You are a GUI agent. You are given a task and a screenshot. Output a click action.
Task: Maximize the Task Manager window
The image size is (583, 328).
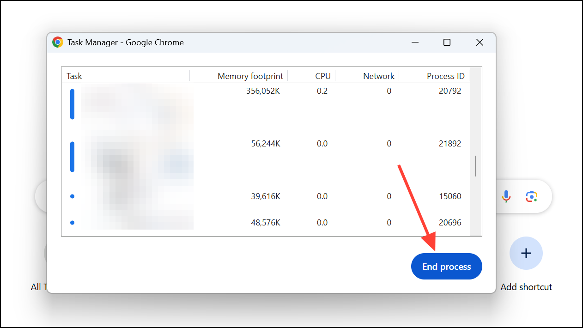point(447,43)
